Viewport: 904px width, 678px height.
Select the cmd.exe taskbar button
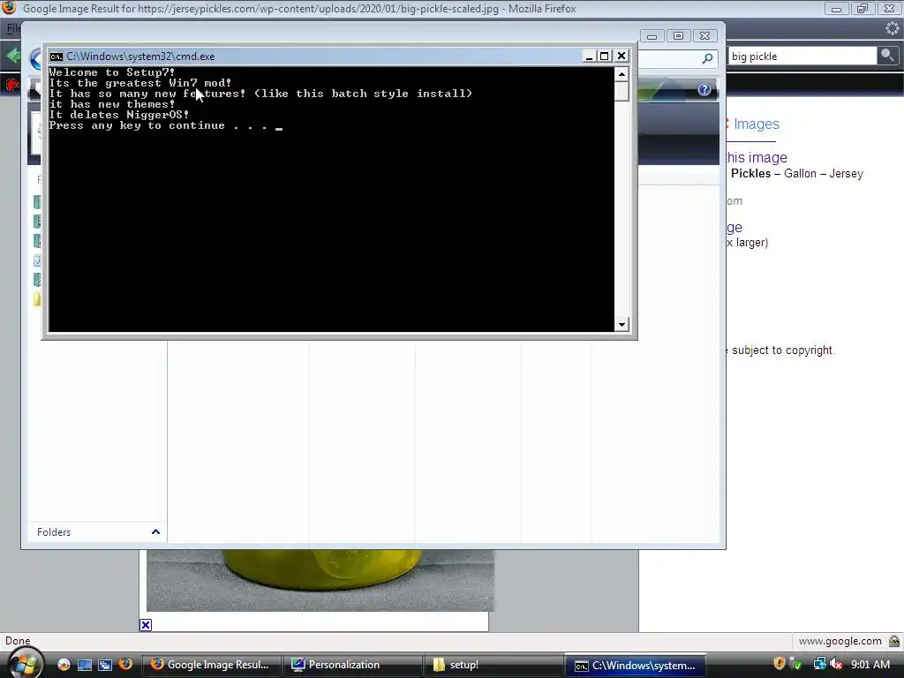coord(635,665)
